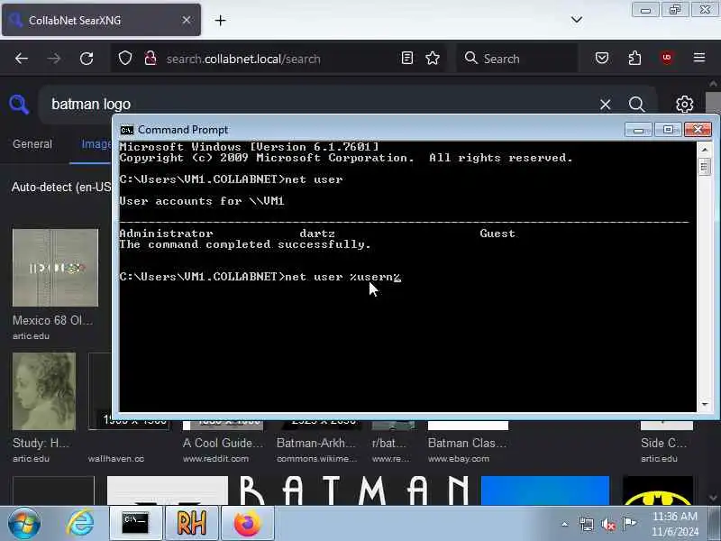721x541 pixels.
Task: Click the artic.edu link under Mexico 68
Action: point(31,335)
